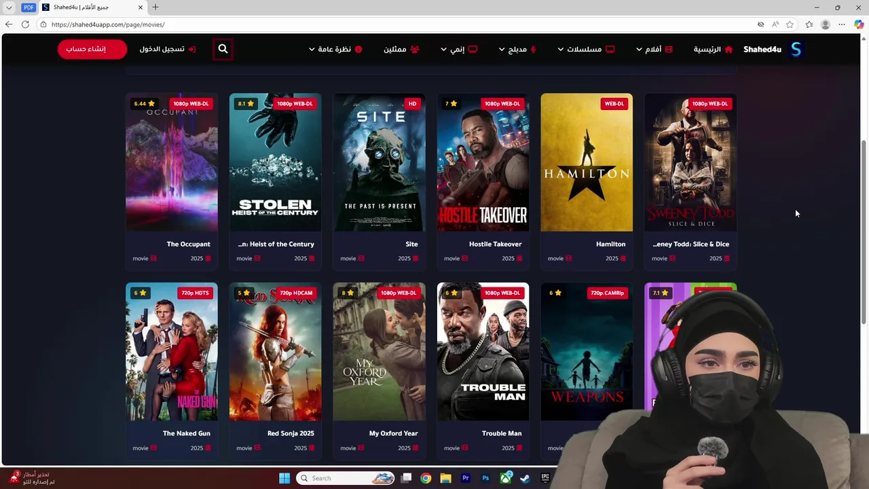The image size is (869, 489).
Task: Click the Shahed4u S logo
Action: (796, 49)
